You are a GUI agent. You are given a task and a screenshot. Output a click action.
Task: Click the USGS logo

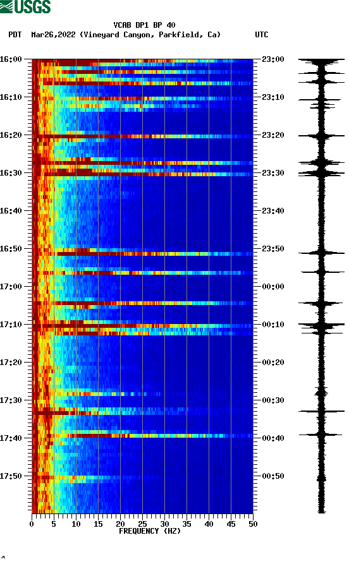coord(25,6)
